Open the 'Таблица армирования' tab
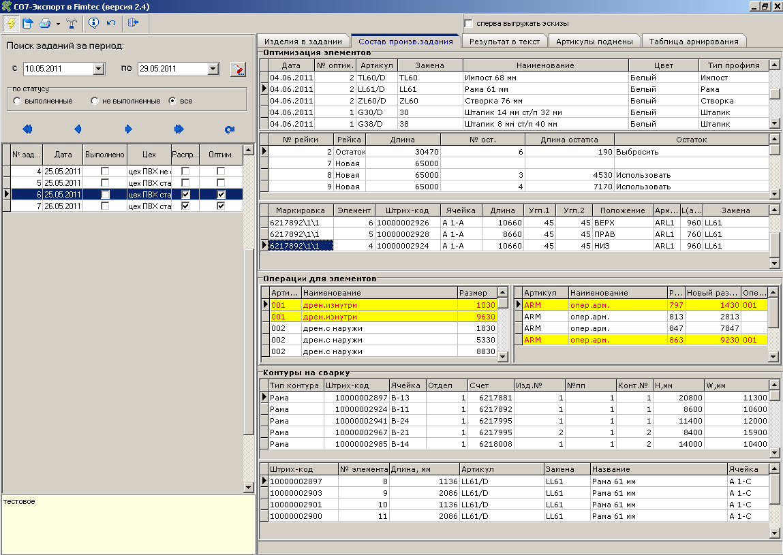The width and height of the screenshot is (783, 555). coord(693,42)
